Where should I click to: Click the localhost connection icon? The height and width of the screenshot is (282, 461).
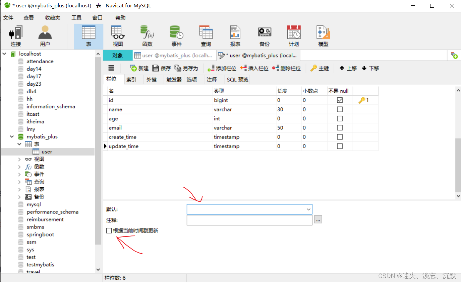tap(13, 54)
